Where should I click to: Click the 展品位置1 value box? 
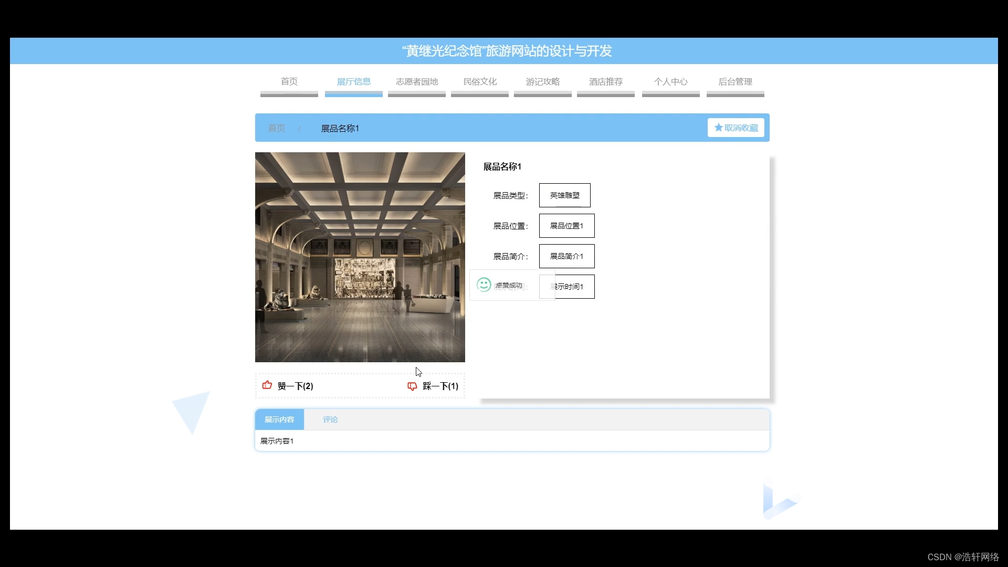pos(566,226)
